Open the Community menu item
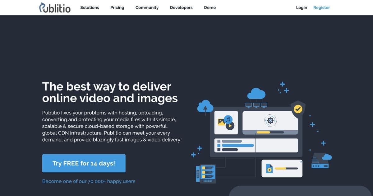Viewport: 373px width, 196px height. (147, 7)
